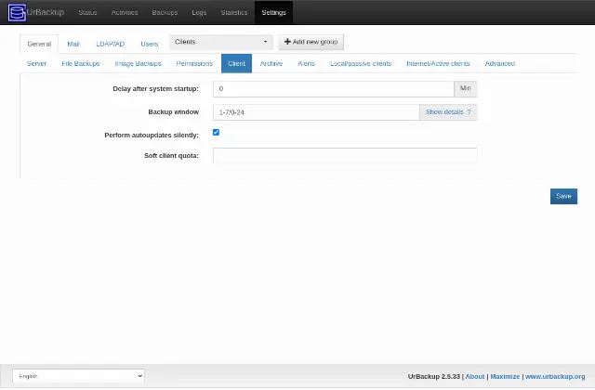Open the LDAP/AD settings tab
The image size is (595, 390).
tap(111, 44)
